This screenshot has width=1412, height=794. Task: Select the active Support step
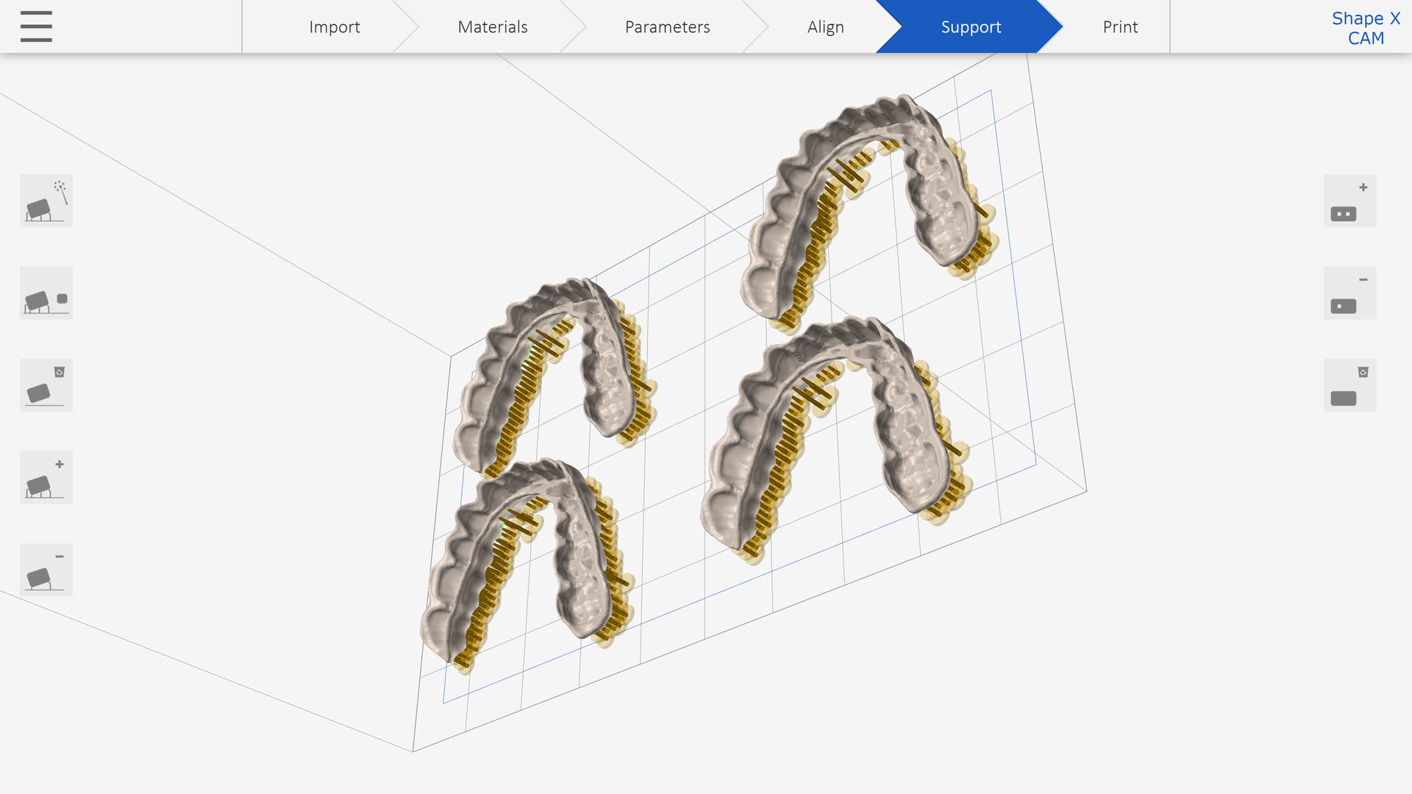(x=971, y=26)
